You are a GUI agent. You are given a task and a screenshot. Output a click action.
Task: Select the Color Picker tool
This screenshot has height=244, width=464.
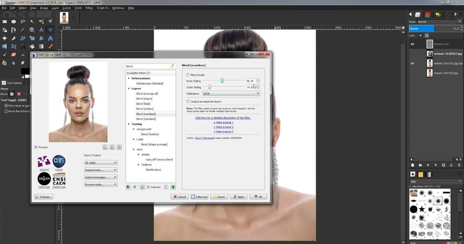coord(23,30)
